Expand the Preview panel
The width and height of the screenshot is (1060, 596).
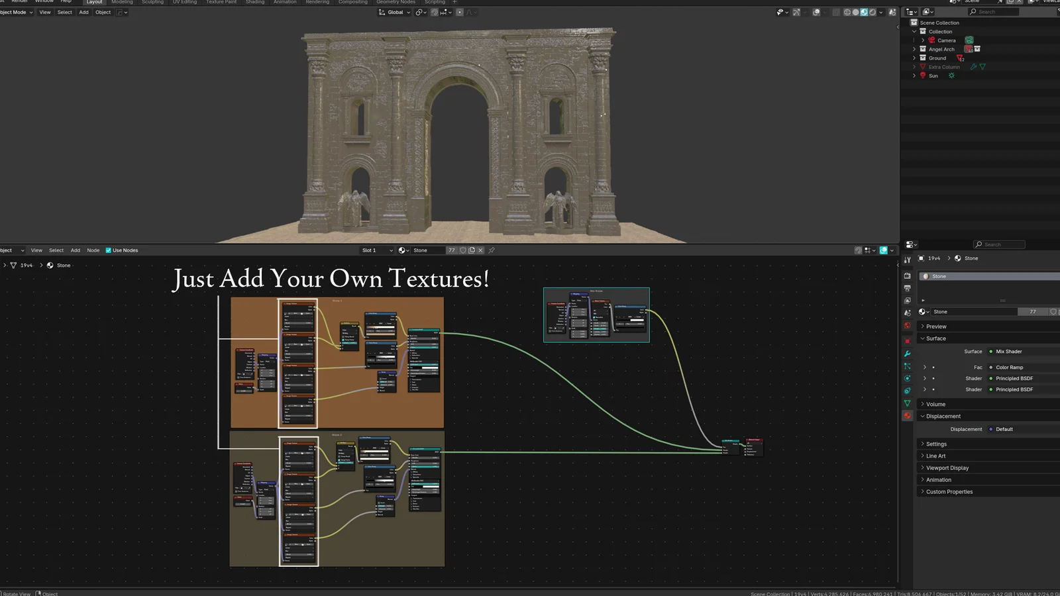coord(935,326)
